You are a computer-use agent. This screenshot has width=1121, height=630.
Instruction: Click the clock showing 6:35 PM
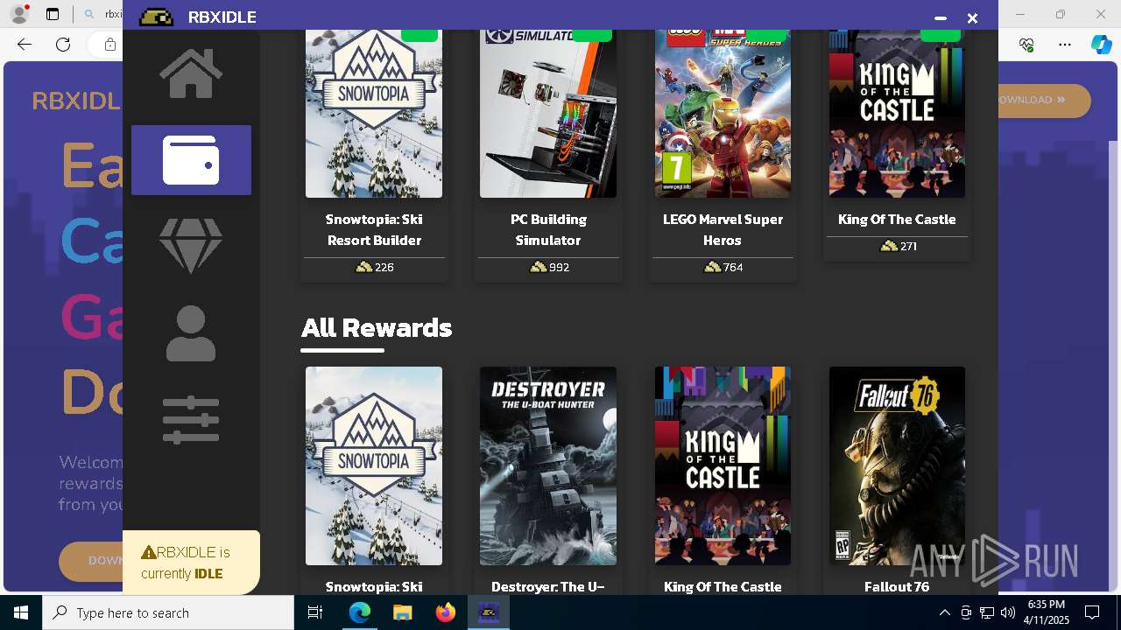pos(1046,612)
